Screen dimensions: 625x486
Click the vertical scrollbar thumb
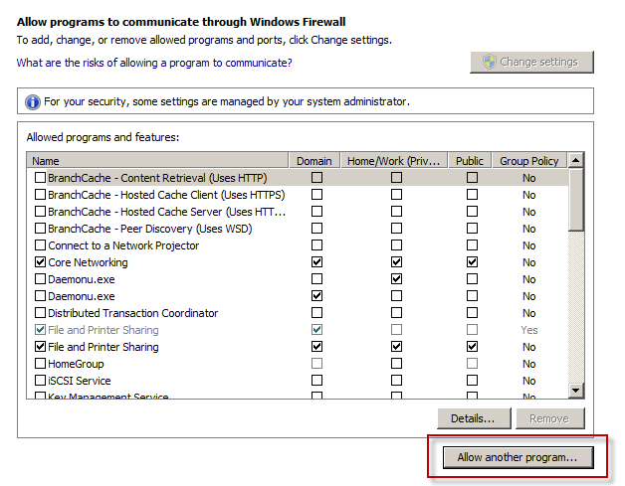tap(575, 200)
